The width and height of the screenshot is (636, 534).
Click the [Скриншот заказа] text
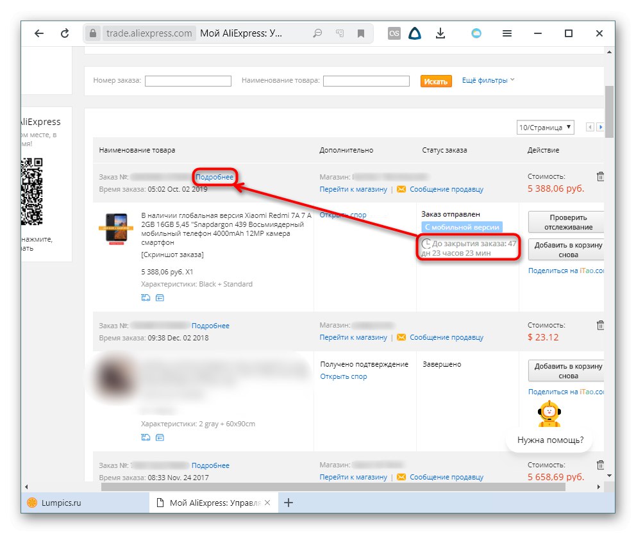coord(172,254)
